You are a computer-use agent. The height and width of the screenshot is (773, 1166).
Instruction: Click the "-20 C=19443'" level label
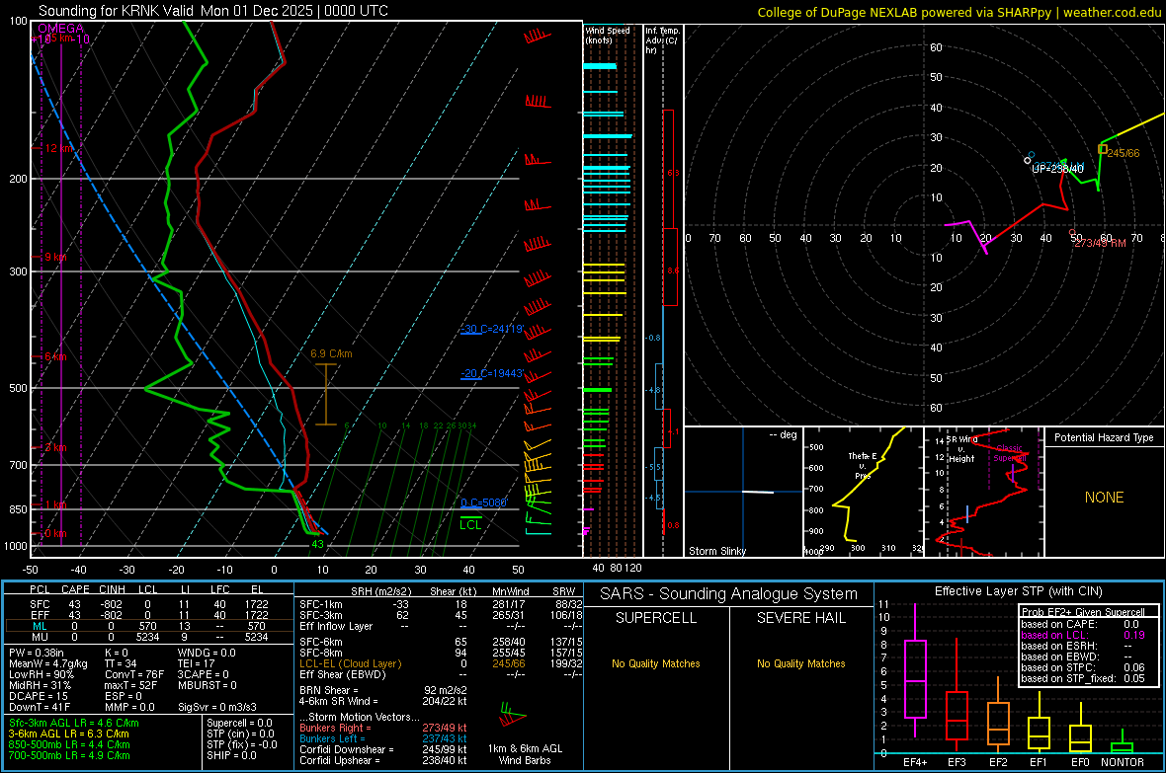pyautogui.click(x=491, y=373)
